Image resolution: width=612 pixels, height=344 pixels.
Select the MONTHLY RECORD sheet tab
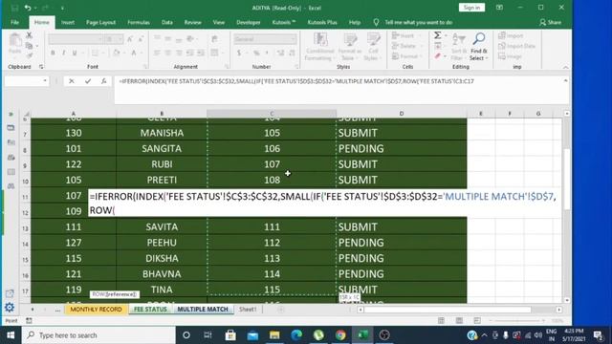coord(96,309)
